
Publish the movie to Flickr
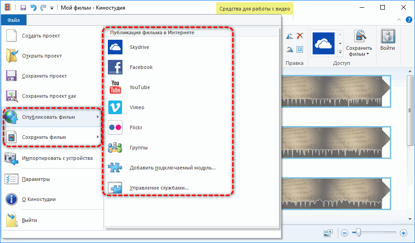(x=136, y=127)
